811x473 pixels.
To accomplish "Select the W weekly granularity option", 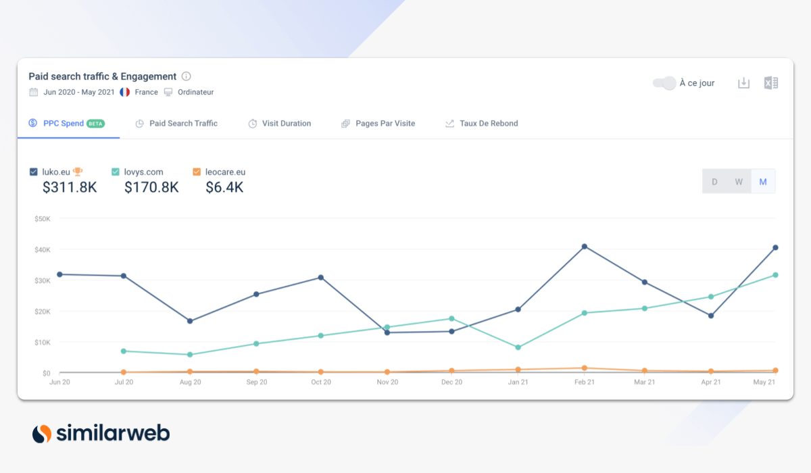I will [x=739, y=181].
